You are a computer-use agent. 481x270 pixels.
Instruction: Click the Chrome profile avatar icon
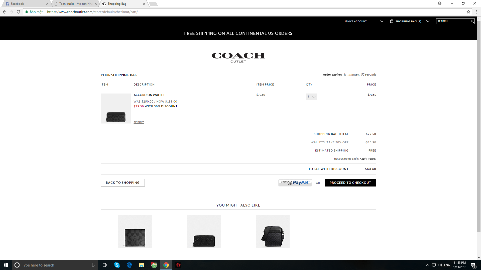pos(440,3)
